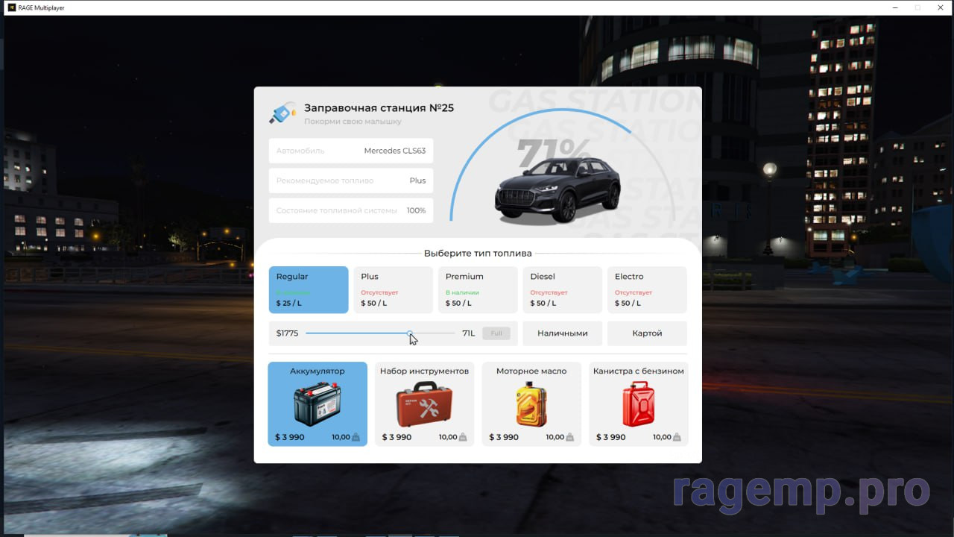954x537 pixels.
Task: Select the Premium fuel type card
Action: pos(478,289)
